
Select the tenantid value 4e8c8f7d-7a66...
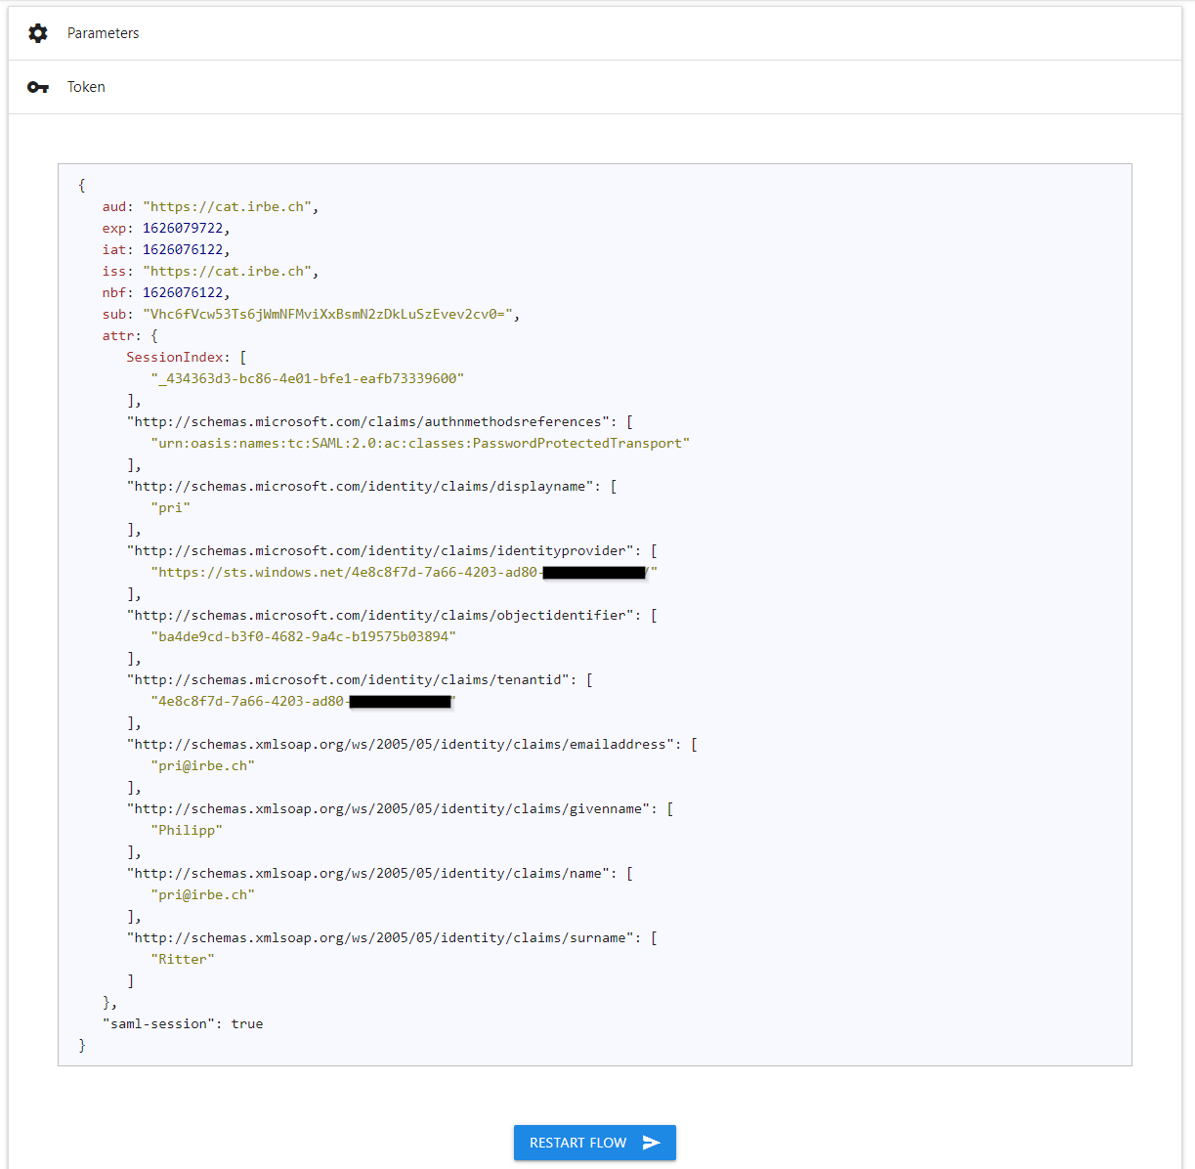coord(304,701)
